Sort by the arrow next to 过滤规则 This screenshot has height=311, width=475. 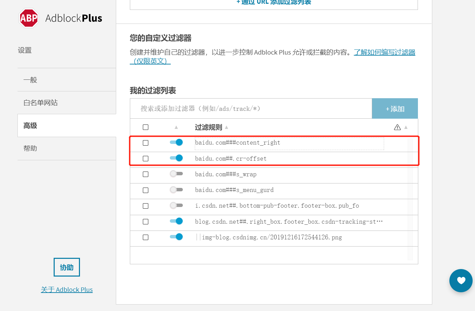(x=227, y=127)
